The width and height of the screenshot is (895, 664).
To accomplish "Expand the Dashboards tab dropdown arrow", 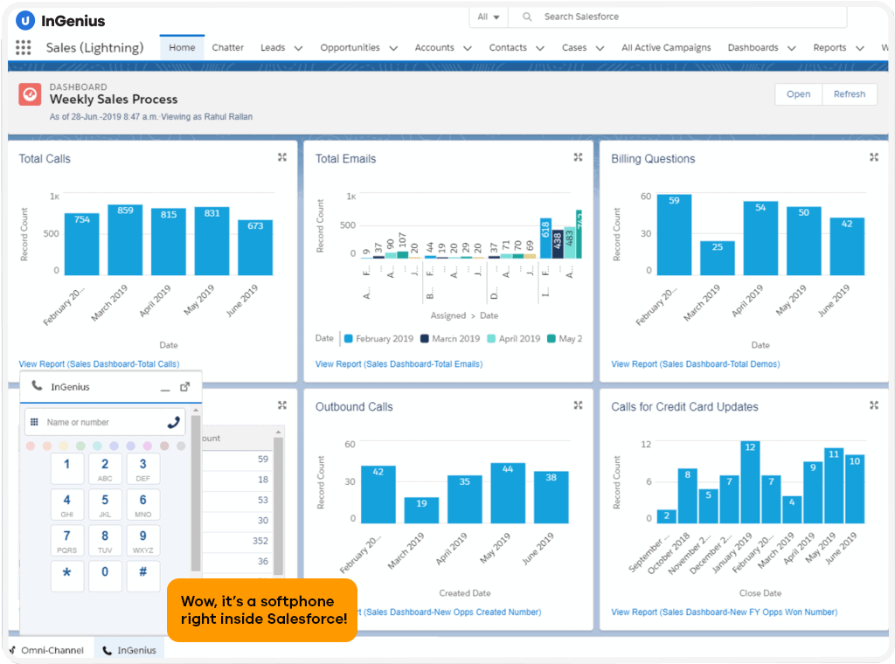I will [792, 48].
